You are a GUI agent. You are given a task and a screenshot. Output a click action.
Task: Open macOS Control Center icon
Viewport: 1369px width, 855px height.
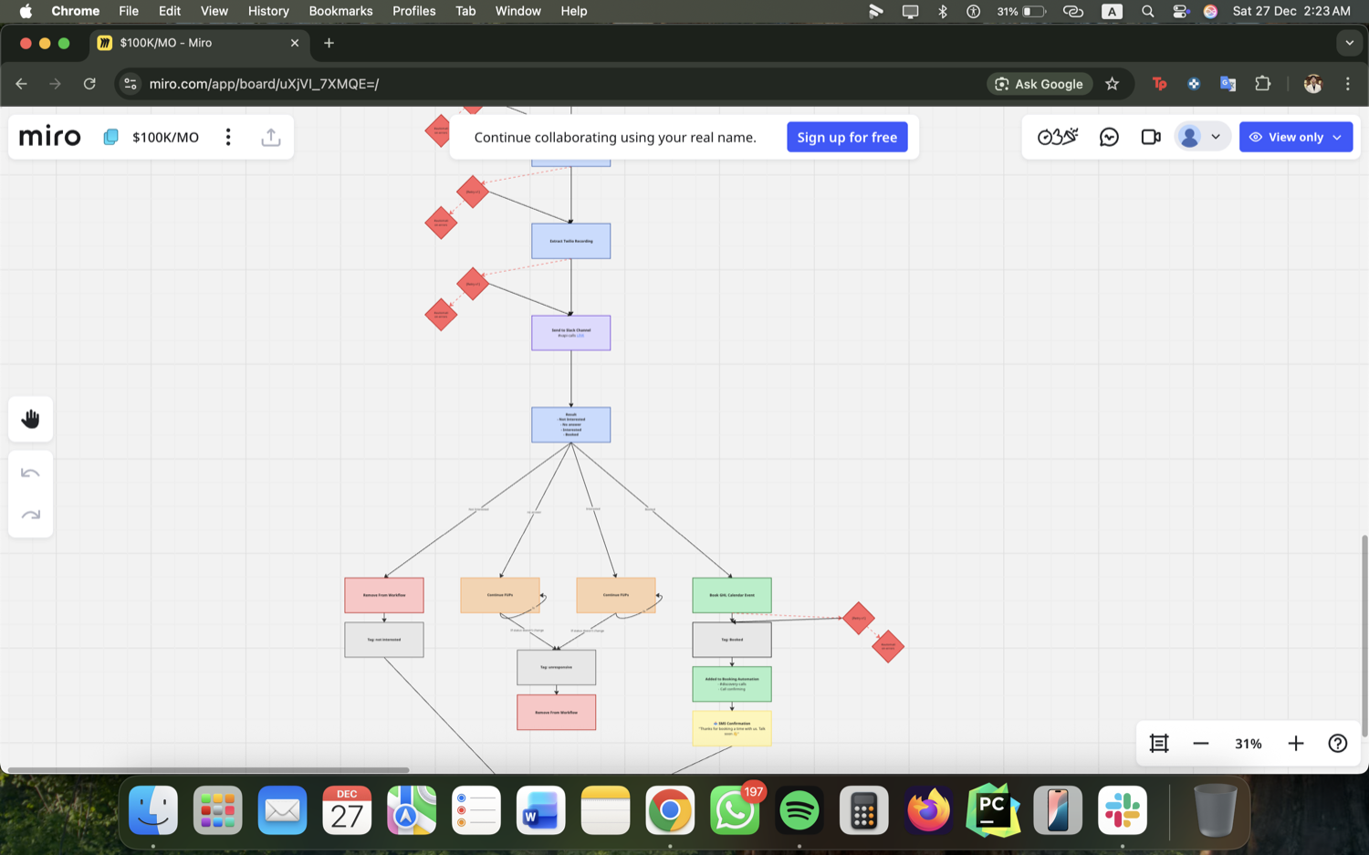coord(1180,11)
